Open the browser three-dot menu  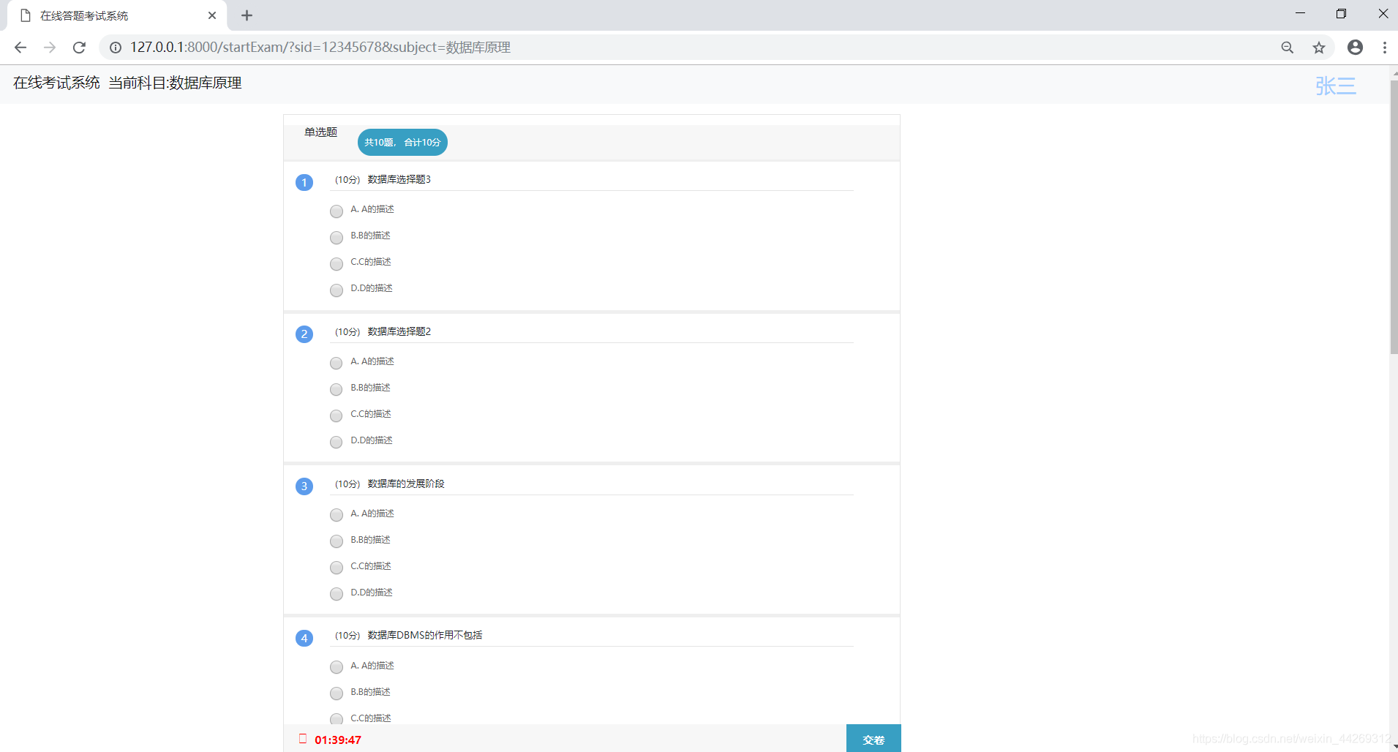1384,47
